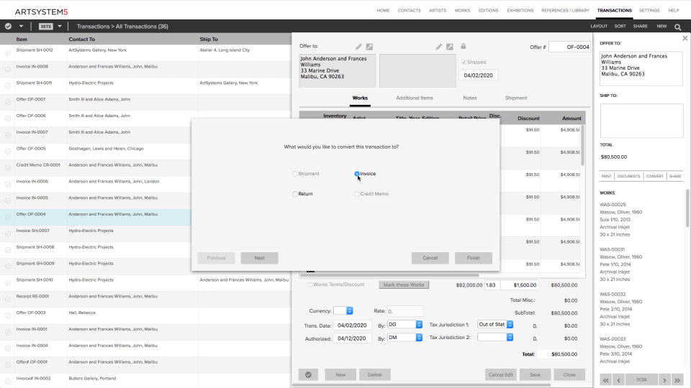
Task: Open the Trans. Date By dropdown showing DG
Action: pos(405,324)
